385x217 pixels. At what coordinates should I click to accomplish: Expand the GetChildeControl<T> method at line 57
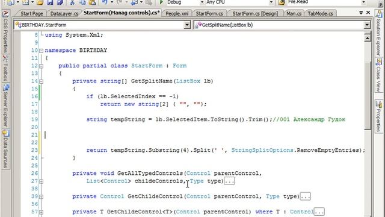pyautogui.click(x=42, y=212)
